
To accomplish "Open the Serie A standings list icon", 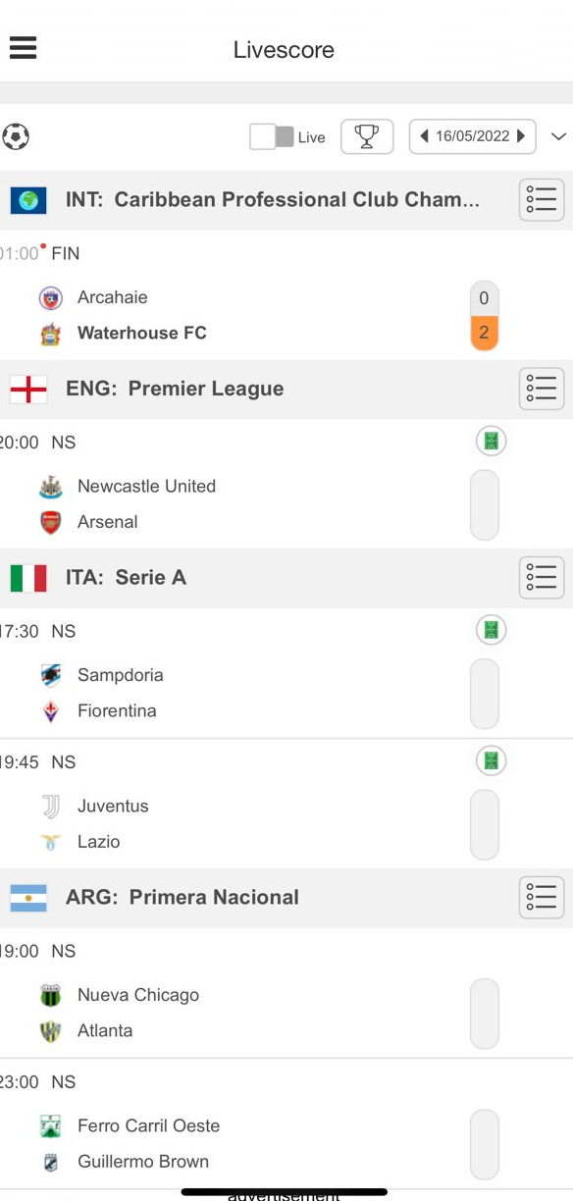I will pyautogui.click(x=542, y=578).
